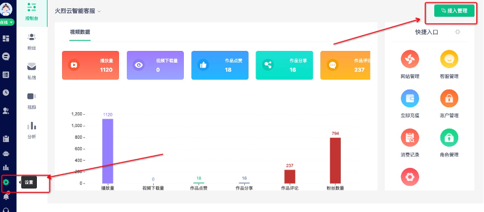Open 账户管理 lock icon

pyautogui.click(x=449, y=98)
